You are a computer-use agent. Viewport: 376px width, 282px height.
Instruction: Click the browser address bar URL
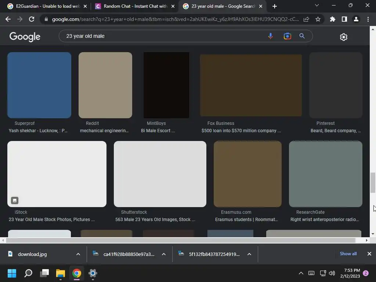tap(175, 19)
